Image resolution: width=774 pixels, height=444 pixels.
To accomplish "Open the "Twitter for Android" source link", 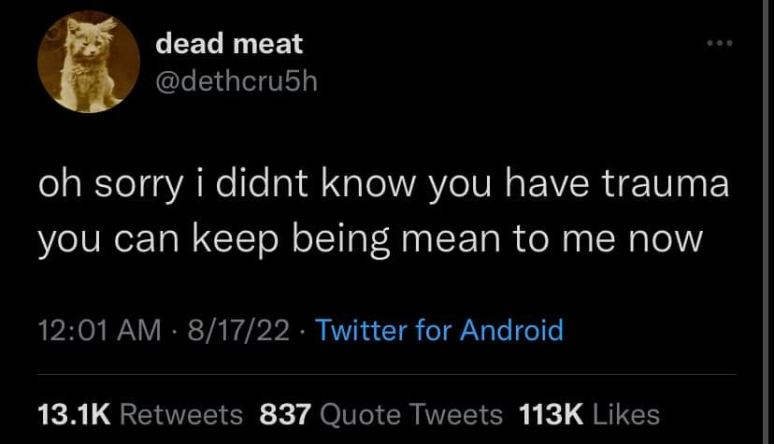I will pos(439,330).
